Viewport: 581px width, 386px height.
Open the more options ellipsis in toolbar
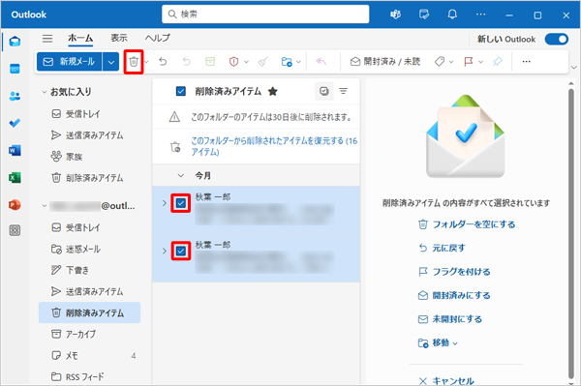tap(526, 62)
